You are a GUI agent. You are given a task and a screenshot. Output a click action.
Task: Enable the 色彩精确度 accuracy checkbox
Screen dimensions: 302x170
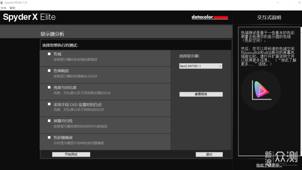click(x=49, y=137)
